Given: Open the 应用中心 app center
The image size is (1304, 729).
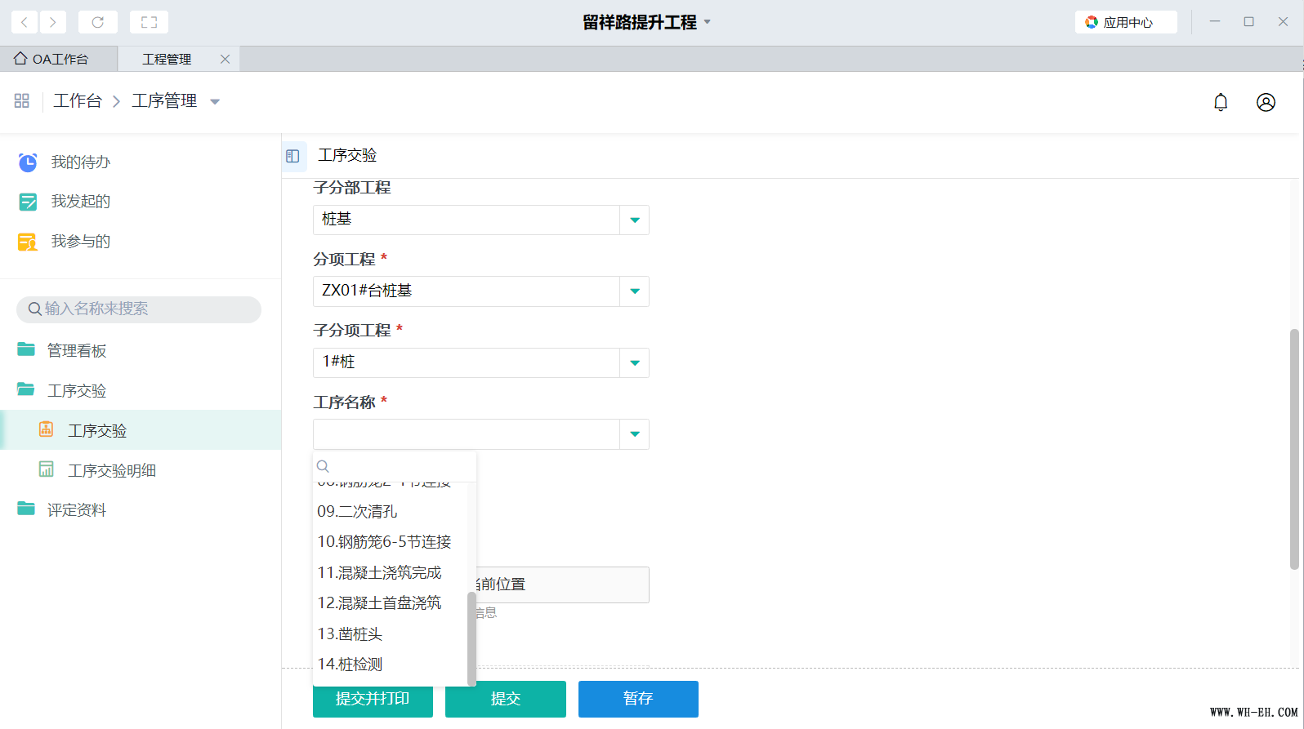Looking at the screenshot, I should click(x=1125, y=22).
